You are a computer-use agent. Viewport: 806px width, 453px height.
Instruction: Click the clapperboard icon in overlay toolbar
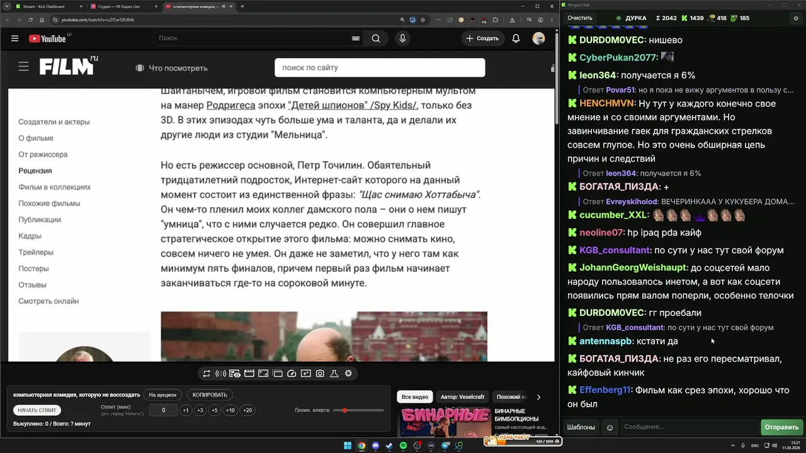(x=249, y=374)
